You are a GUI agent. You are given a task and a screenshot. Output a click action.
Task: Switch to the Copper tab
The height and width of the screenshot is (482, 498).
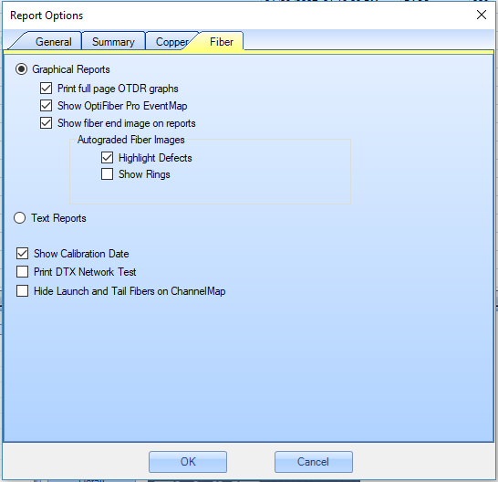tap(171, 42)
